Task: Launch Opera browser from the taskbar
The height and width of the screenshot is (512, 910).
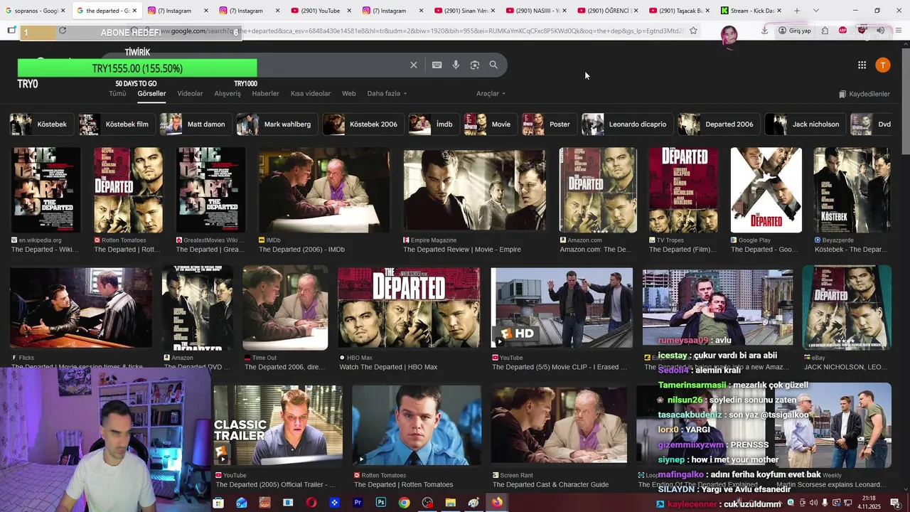Action: (311, 503)
